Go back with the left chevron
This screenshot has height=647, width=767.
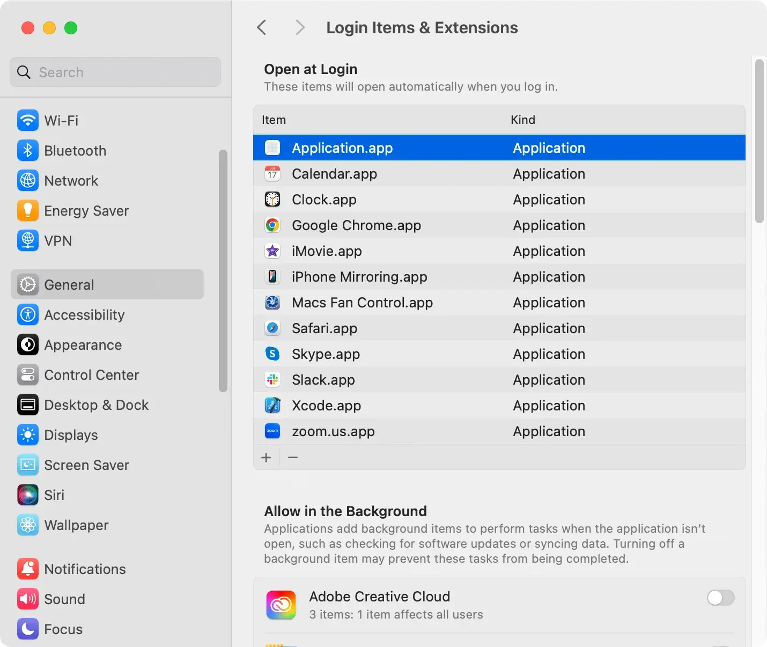[x=262, y=27]
